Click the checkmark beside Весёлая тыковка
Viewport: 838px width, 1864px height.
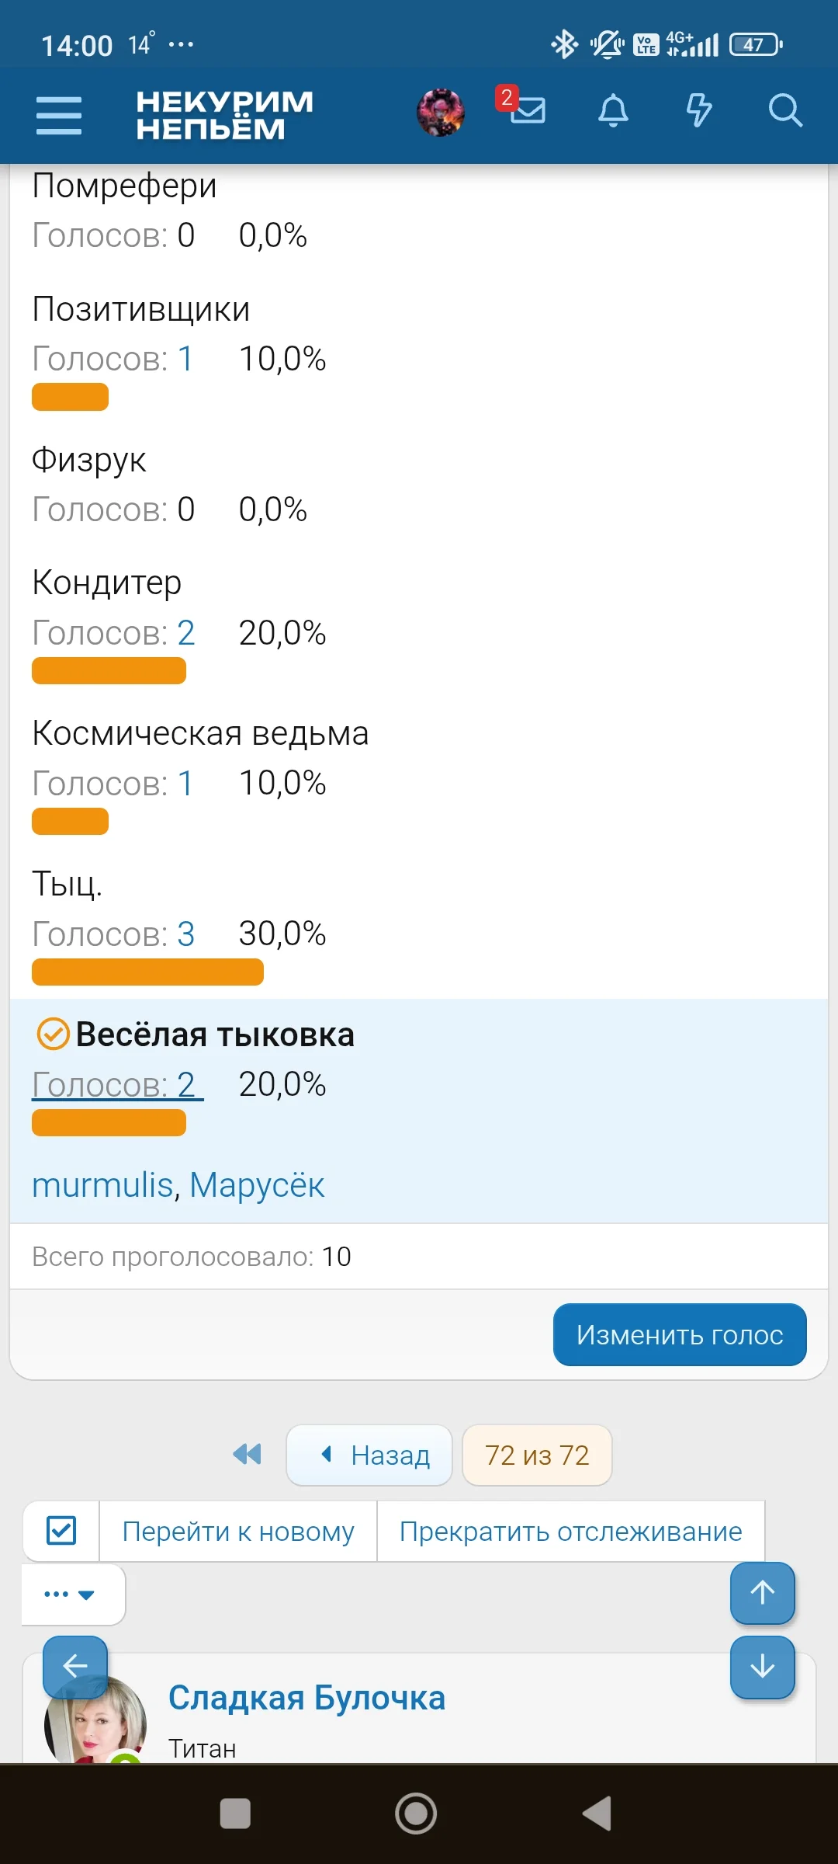click(x=51, y=1034)
